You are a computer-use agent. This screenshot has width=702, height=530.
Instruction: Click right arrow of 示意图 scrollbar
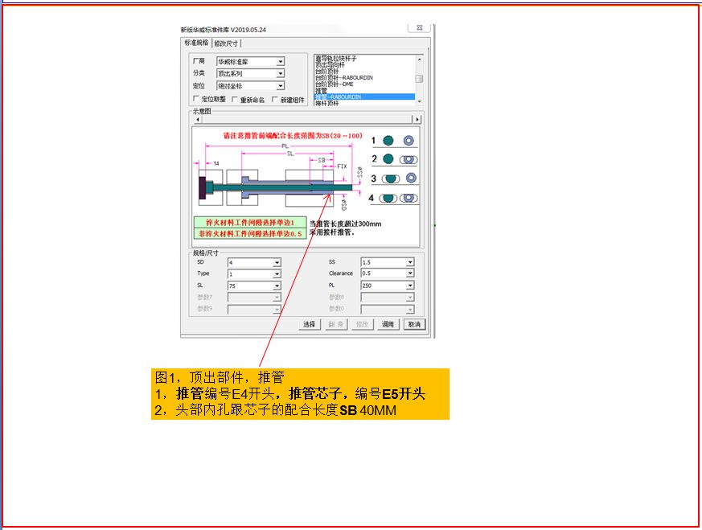pos(417,120)
